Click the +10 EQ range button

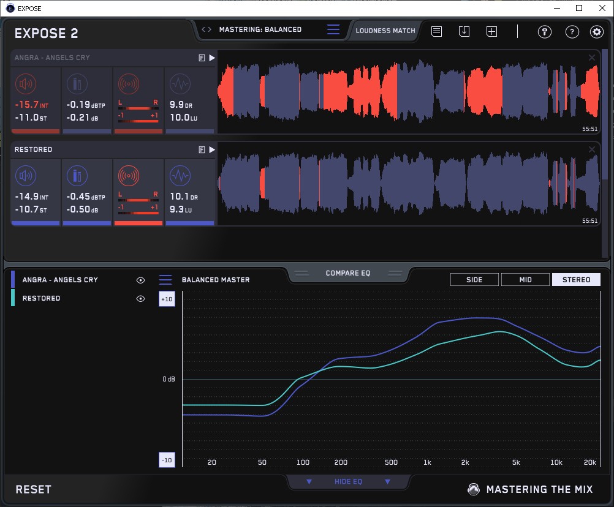pos(167,299)
